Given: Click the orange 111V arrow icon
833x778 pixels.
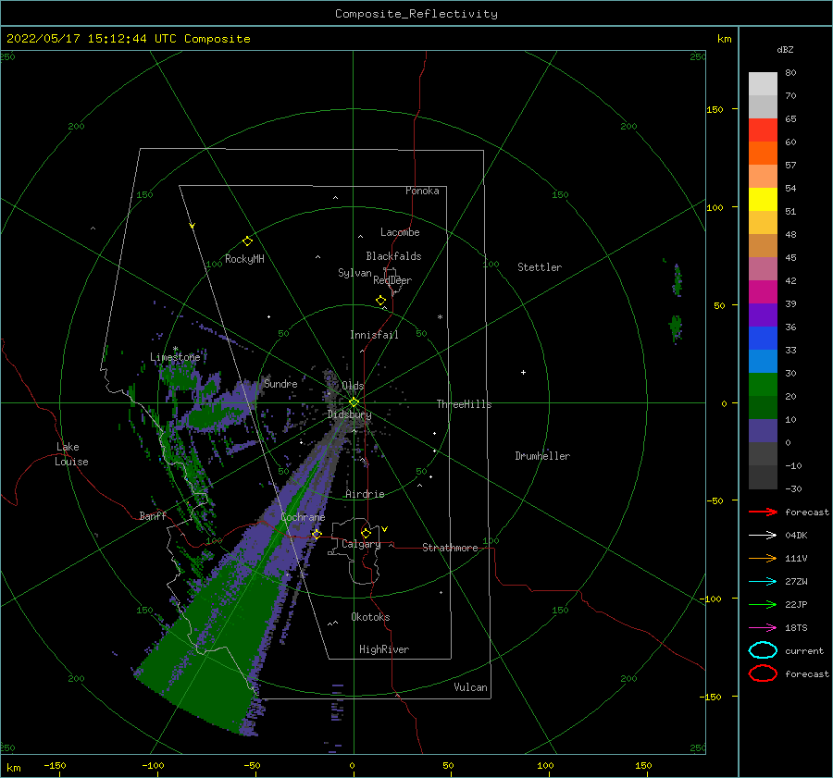Looking at the screenshot, I should (763, 558).
